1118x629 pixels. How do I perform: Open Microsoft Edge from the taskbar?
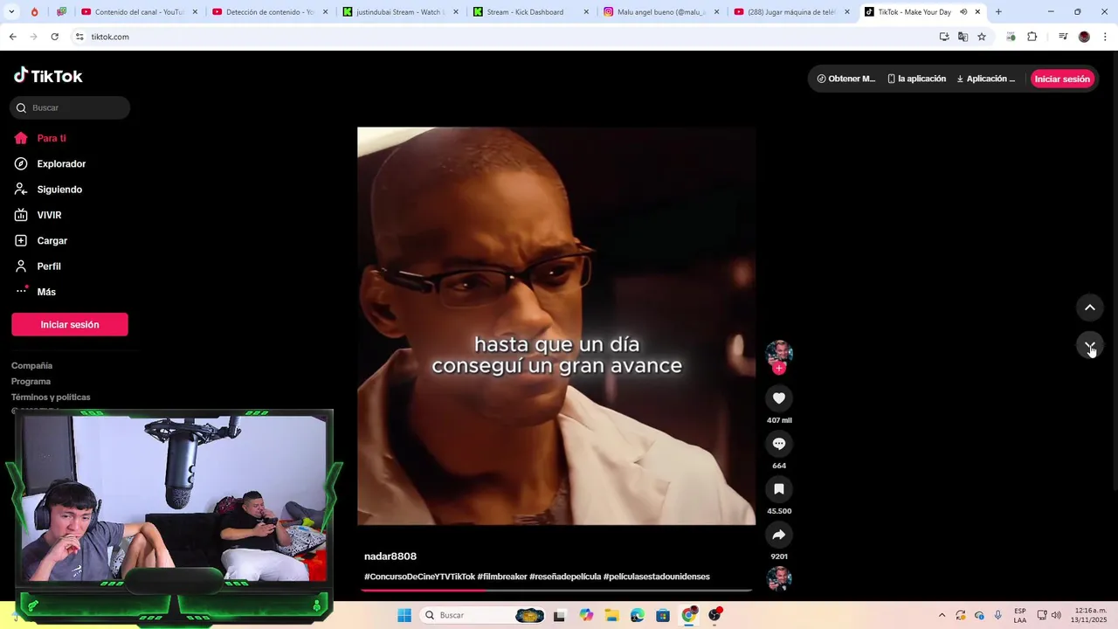tap(638, 615)
